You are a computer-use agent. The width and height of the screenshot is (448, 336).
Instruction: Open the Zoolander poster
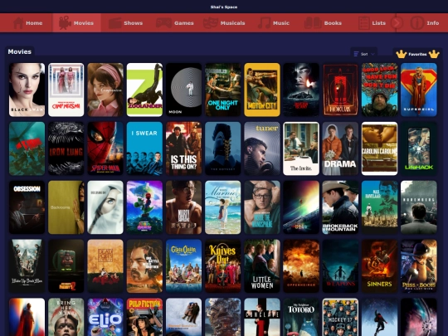point(144,90)
